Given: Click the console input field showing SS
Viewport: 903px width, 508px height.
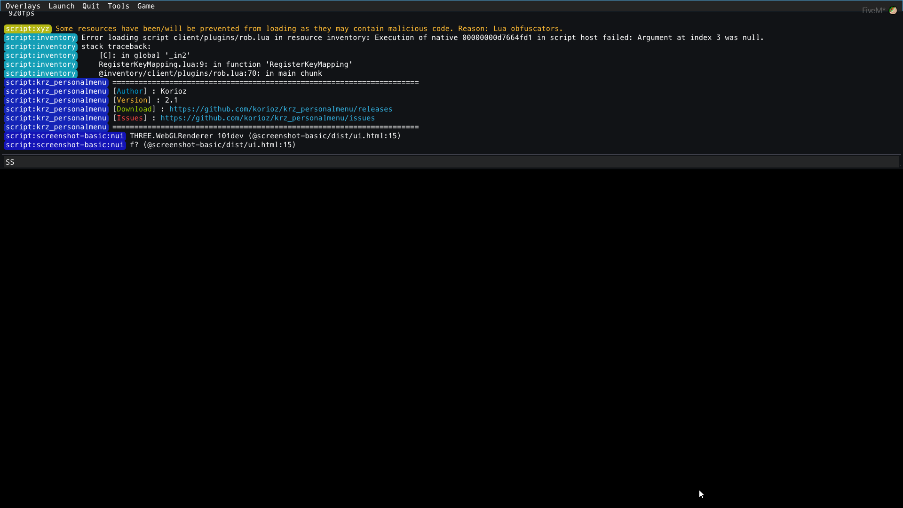Looking at the screenshot, I should (188, 162).
